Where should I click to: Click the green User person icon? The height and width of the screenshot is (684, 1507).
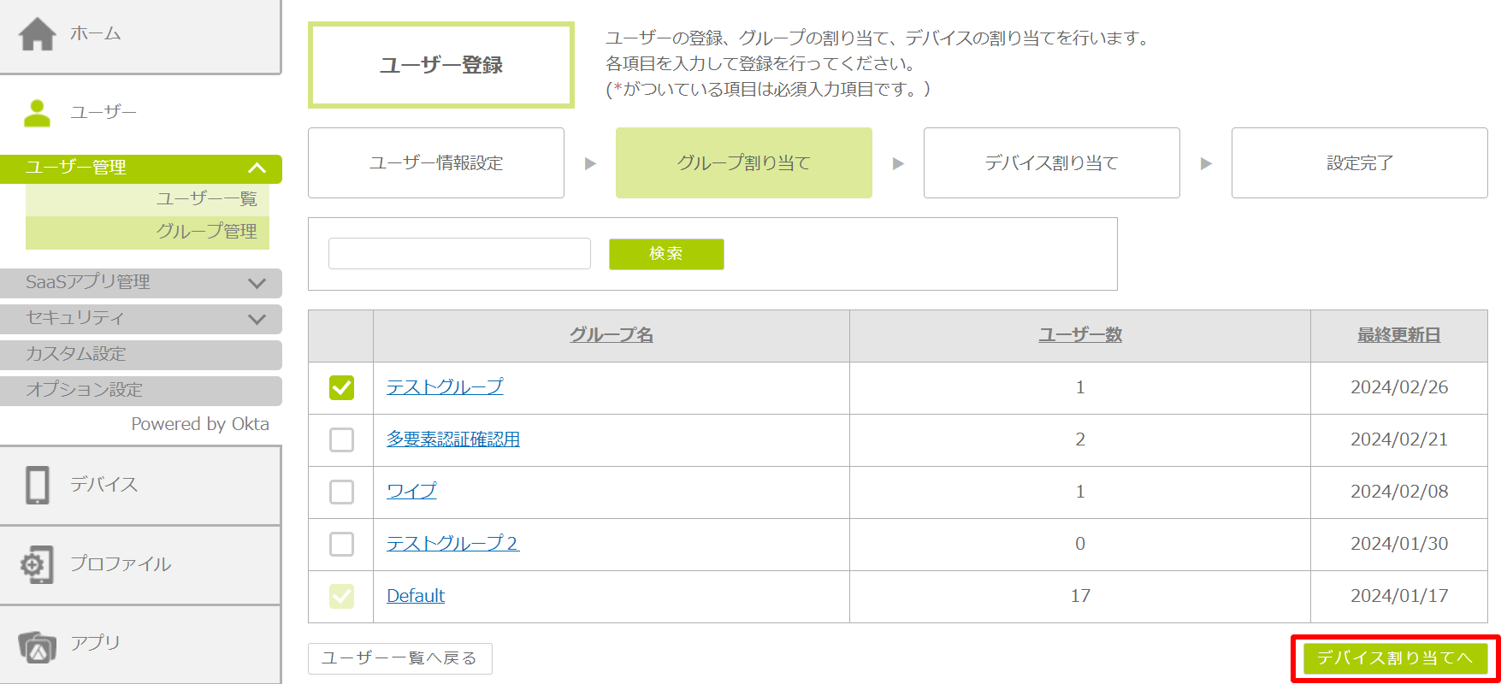click(x=37, y=113)
